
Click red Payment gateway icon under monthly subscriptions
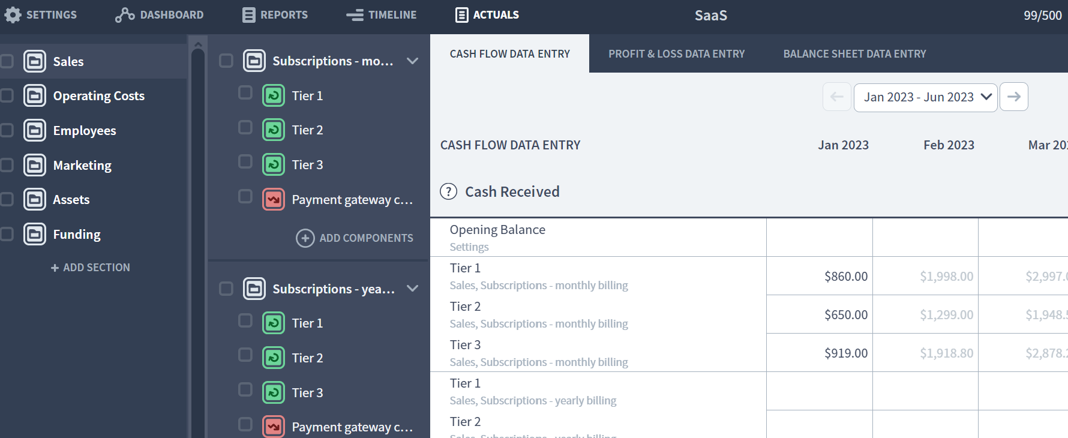tap(274, 199)
